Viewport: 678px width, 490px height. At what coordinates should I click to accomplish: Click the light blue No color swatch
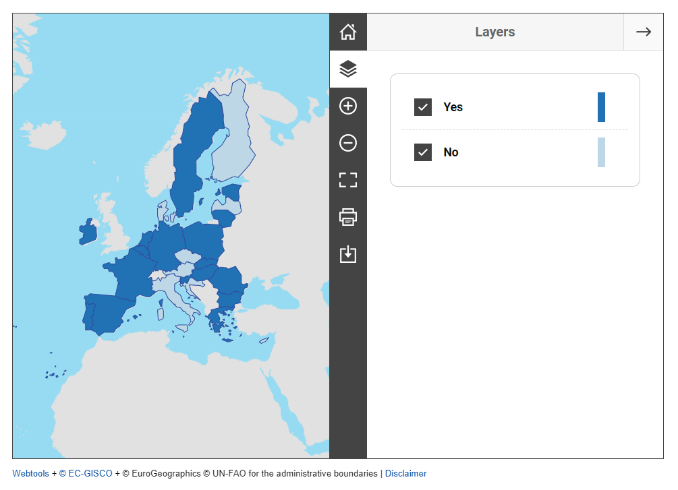click(601, 152)
